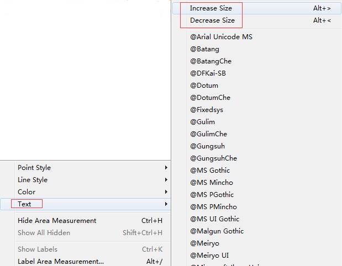The image size is (342, 266).
Task: Pick the @Gulim font
Action: tap(203, 122)
